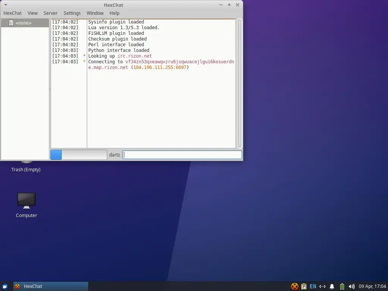The image size is (388, 291).
Task: Open the Settings menu
Action: tap(72, 13)
